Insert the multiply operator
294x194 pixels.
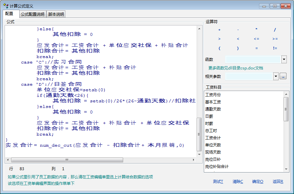click(x=256, y=30)
